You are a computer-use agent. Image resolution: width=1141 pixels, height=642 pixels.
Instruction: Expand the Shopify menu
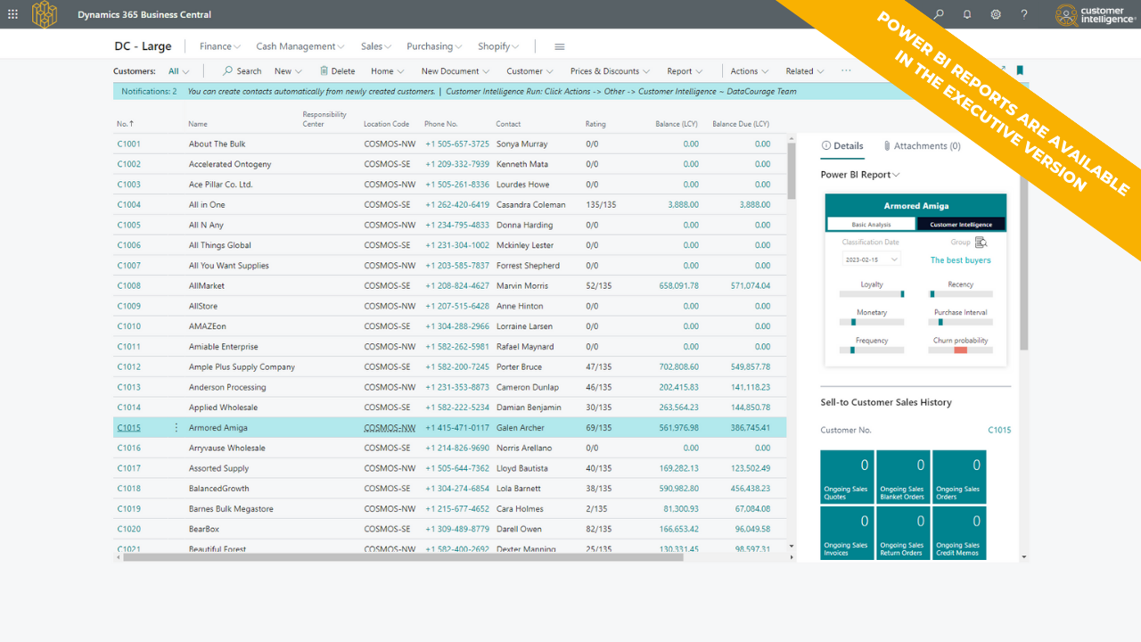(x=498, y=46)
